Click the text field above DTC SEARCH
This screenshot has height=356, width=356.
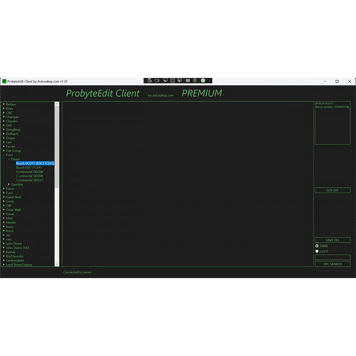tap(333, 257)
